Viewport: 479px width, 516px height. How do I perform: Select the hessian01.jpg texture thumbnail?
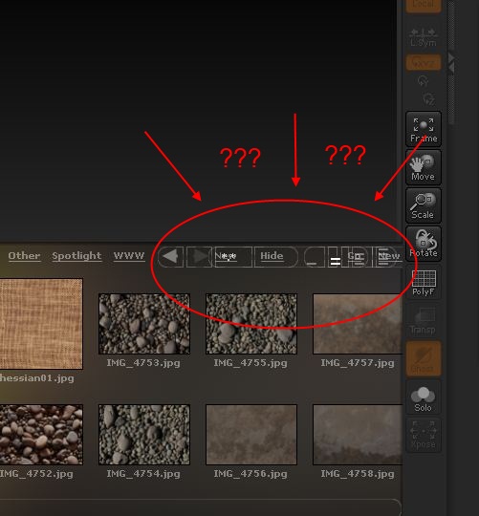pos(41,324)
